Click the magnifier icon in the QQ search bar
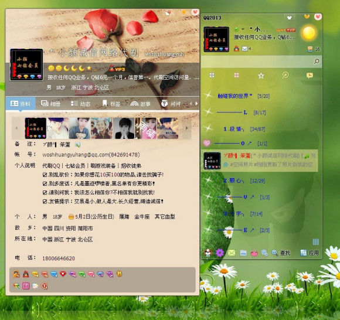 click(x=317, y=62)
